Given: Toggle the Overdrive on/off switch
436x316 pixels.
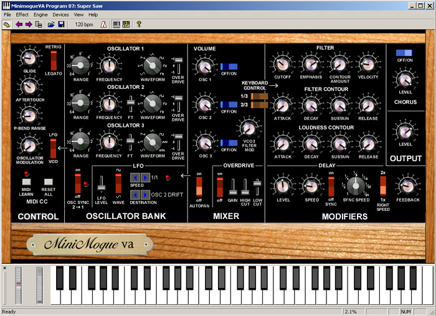Looking at the screenshot, I should 220,187.
